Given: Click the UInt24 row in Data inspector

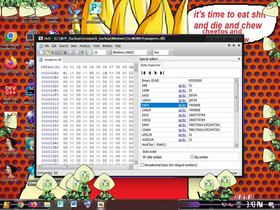Looking at the screenshot, I should tap(187, 110).
